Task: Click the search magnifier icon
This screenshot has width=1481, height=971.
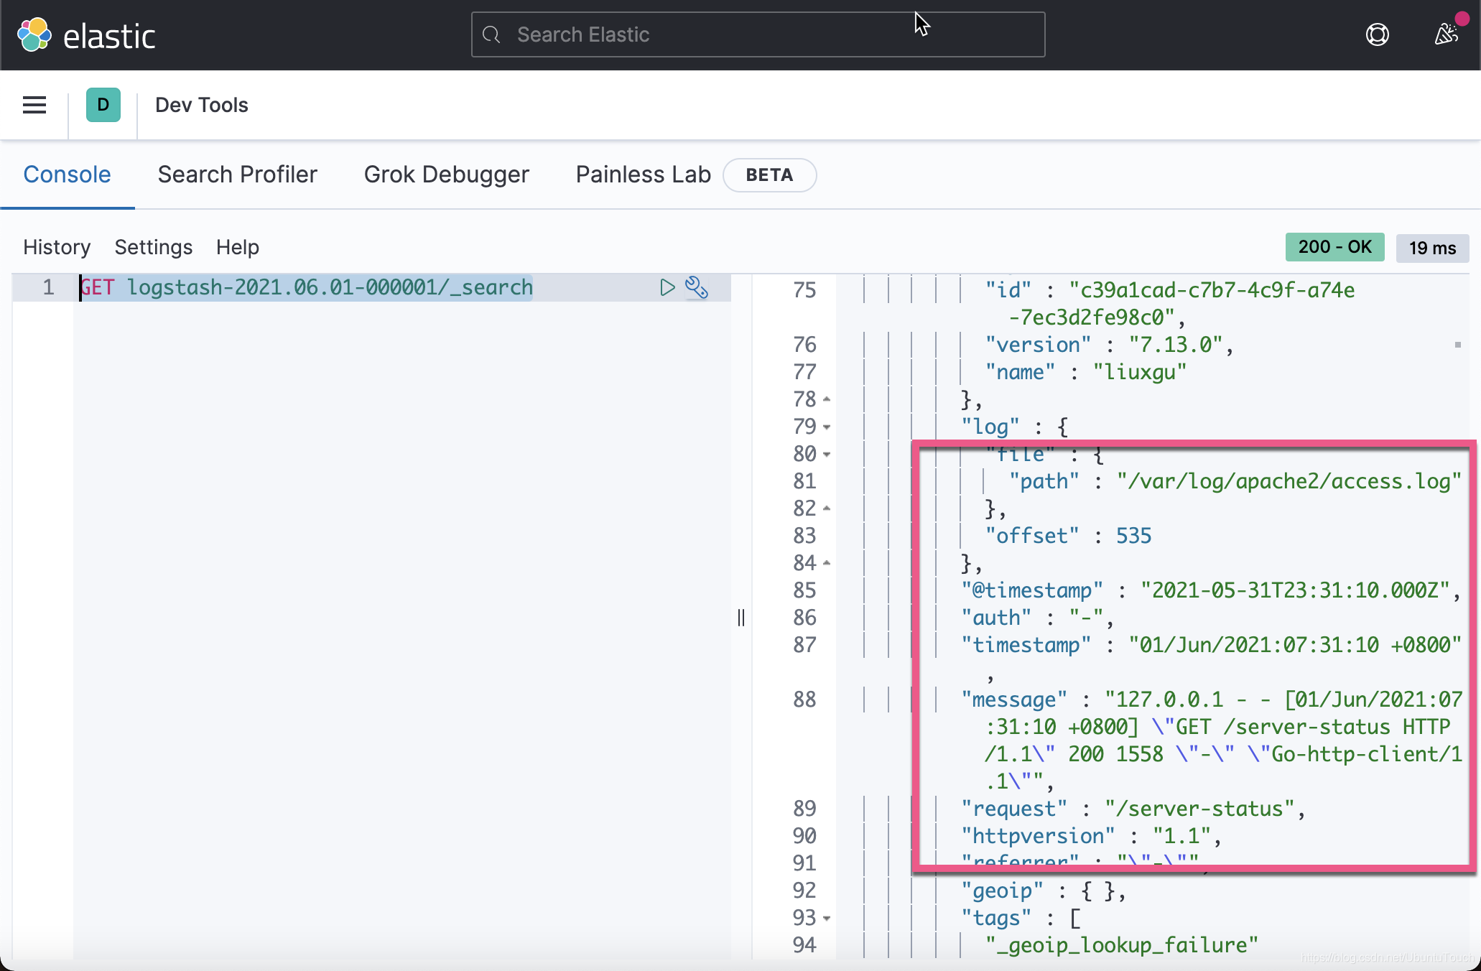Action: [x=491, y=34]
